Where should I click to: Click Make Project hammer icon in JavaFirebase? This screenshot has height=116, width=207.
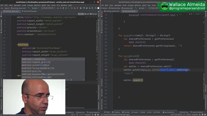pyautogui.click(x=29, y=8)
